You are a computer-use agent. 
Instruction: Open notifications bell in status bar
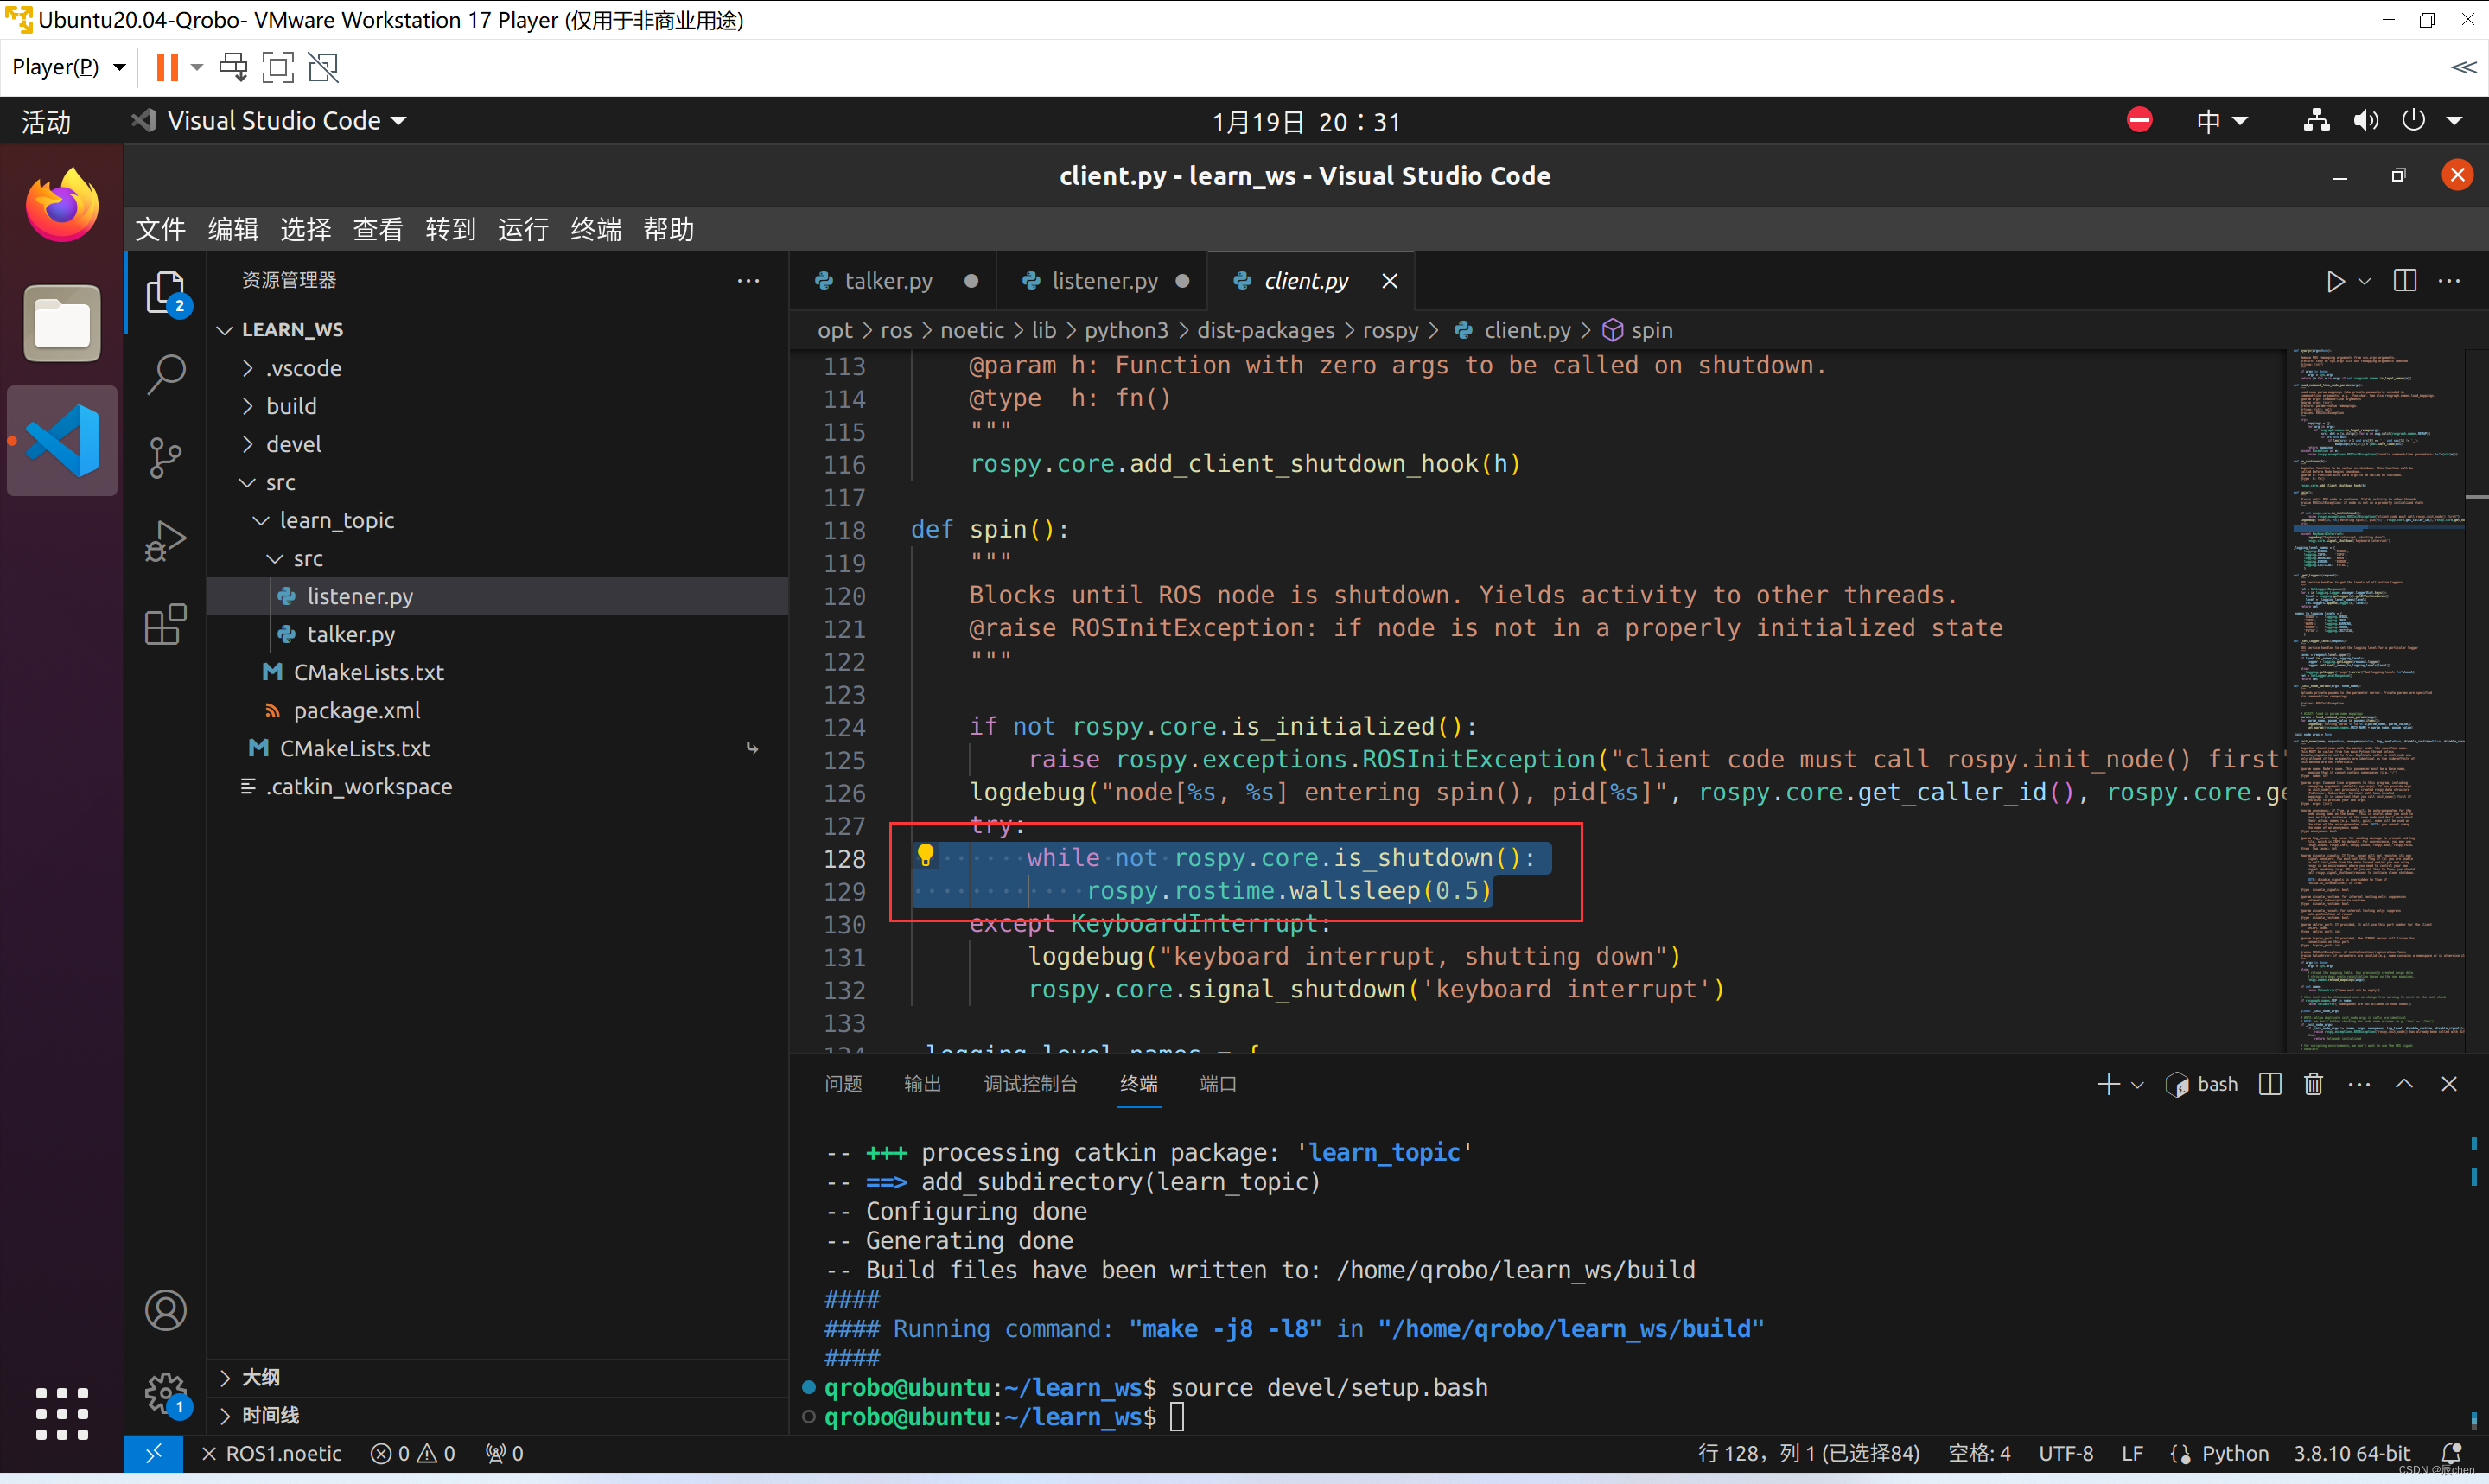[2451, 1453]
